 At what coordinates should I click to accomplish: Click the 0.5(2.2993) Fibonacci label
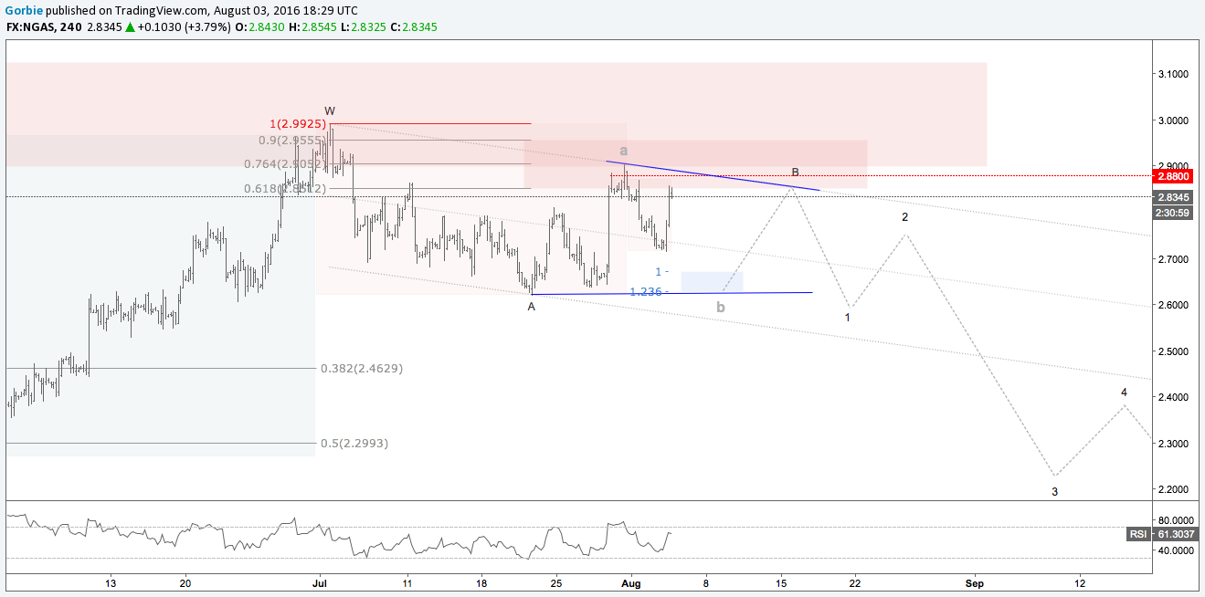click(354, 443)
